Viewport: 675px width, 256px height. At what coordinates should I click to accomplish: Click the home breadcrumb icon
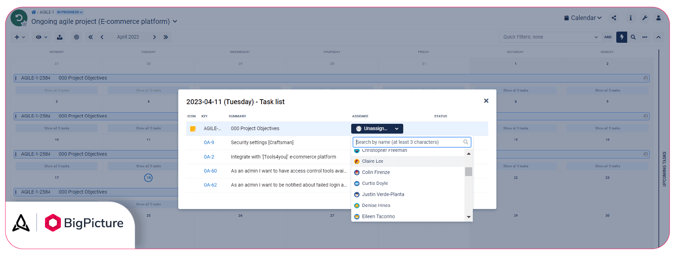coord(33,12)
